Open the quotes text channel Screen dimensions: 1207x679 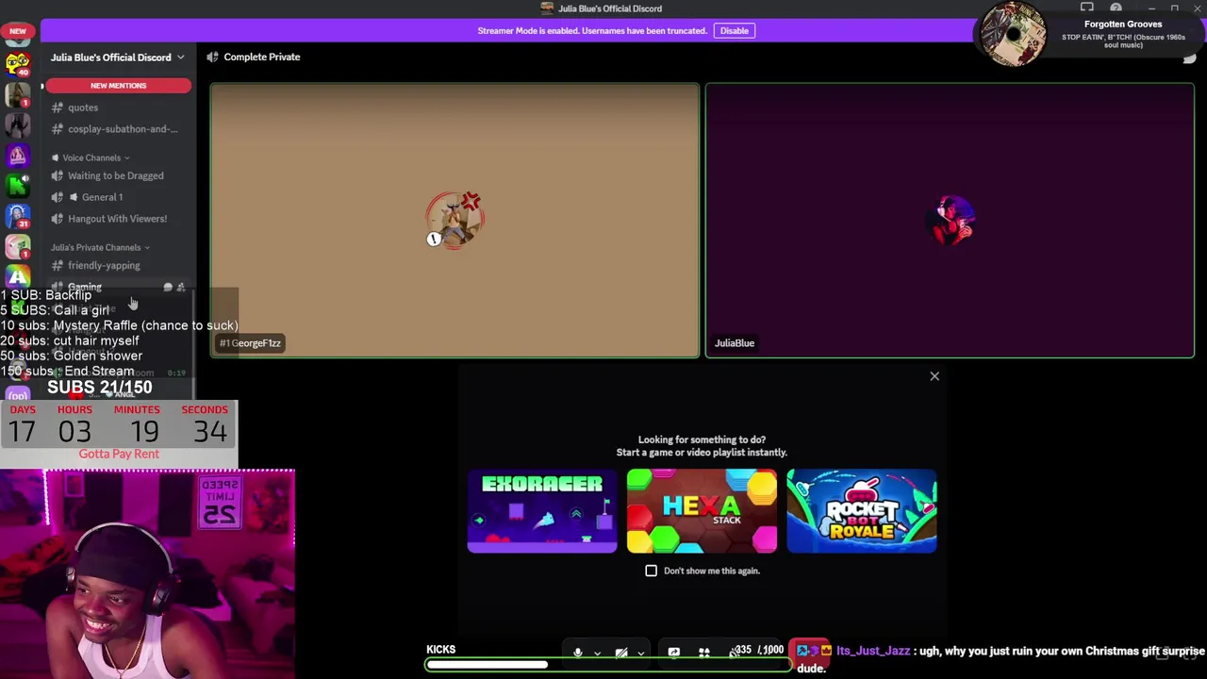point(83,108)
